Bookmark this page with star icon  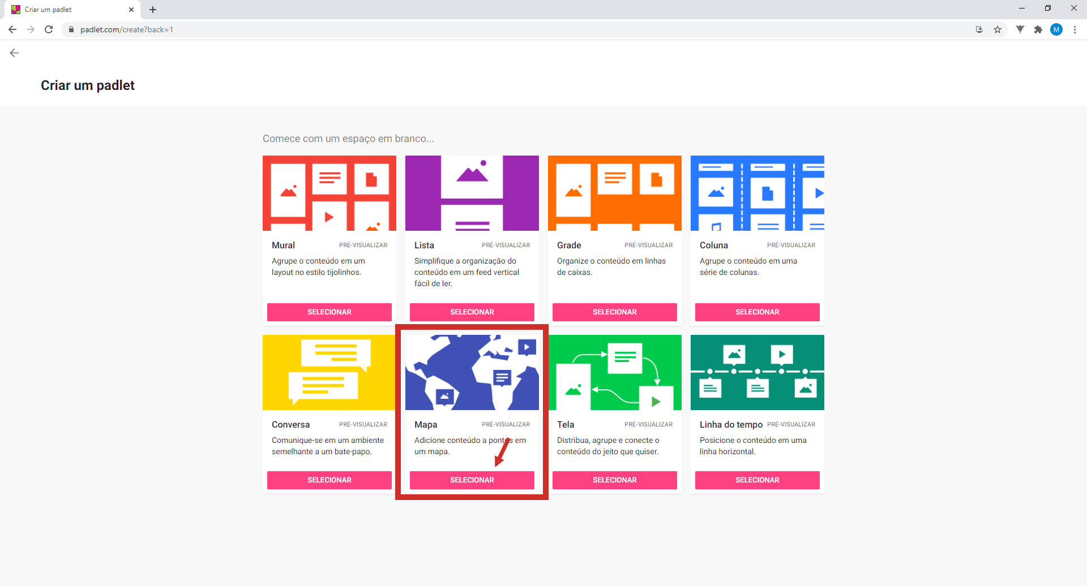tap(998, 29)
